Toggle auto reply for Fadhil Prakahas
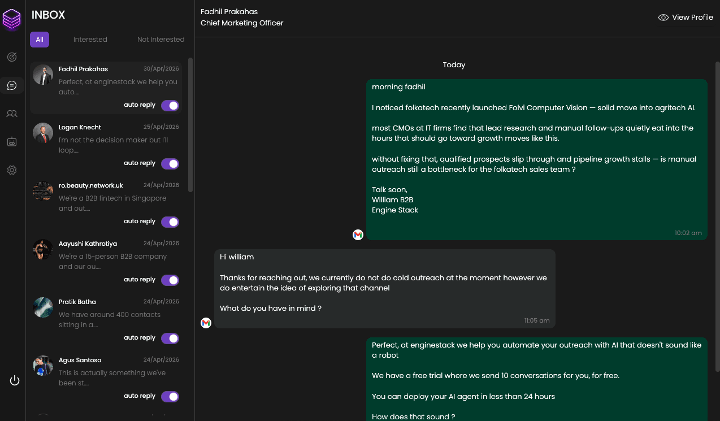 pos(170,106)
